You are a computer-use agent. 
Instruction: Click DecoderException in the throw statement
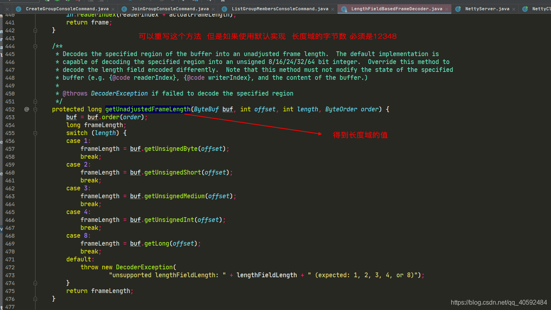point(144,267)
